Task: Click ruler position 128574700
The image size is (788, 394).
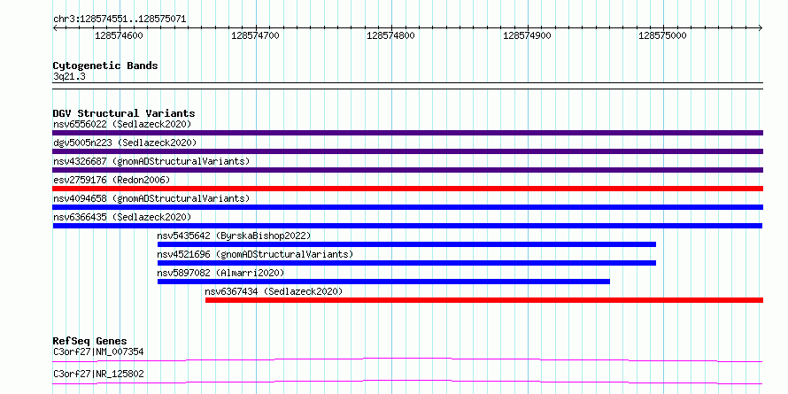Action: pyautogui.click(x=255, y=35)
